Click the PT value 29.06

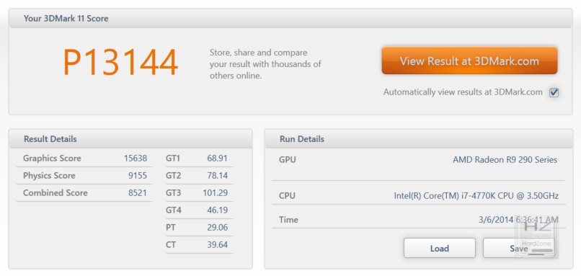(x=218, y=228)
